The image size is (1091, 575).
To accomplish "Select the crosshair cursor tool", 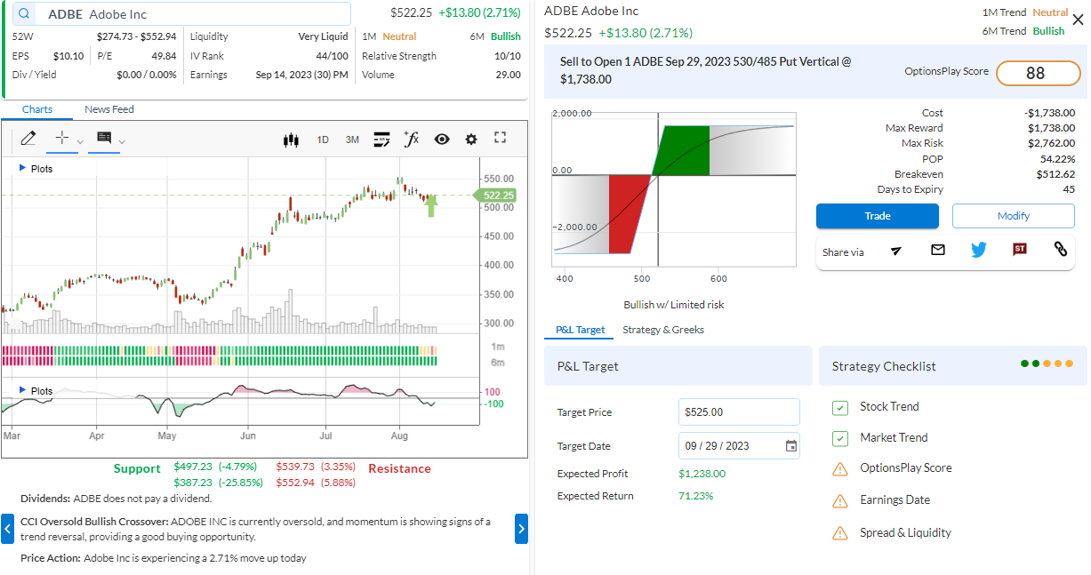I will click(x=61, y=139).
